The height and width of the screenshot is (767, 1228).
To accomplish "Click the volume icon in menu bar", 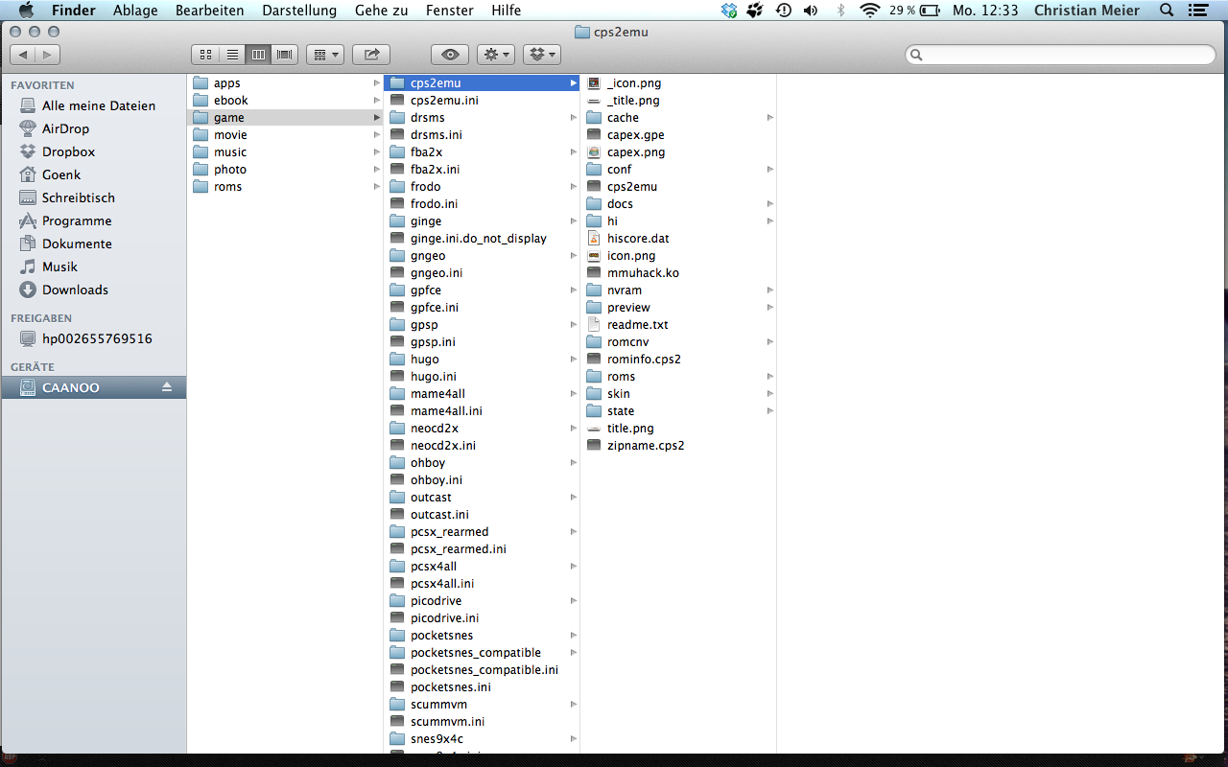I will pos(811,11).
